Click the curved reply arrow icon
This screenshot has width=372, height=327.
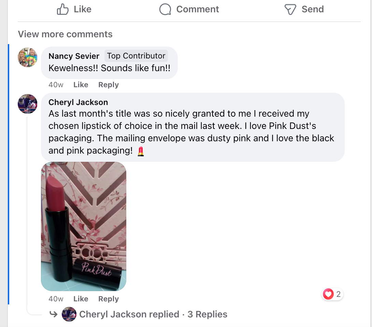coord(53,314)
